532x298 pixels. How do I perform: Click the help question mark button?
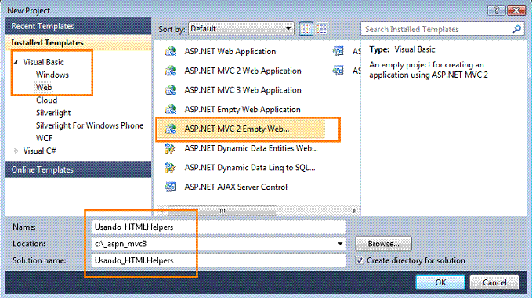(x=496, y=10)
